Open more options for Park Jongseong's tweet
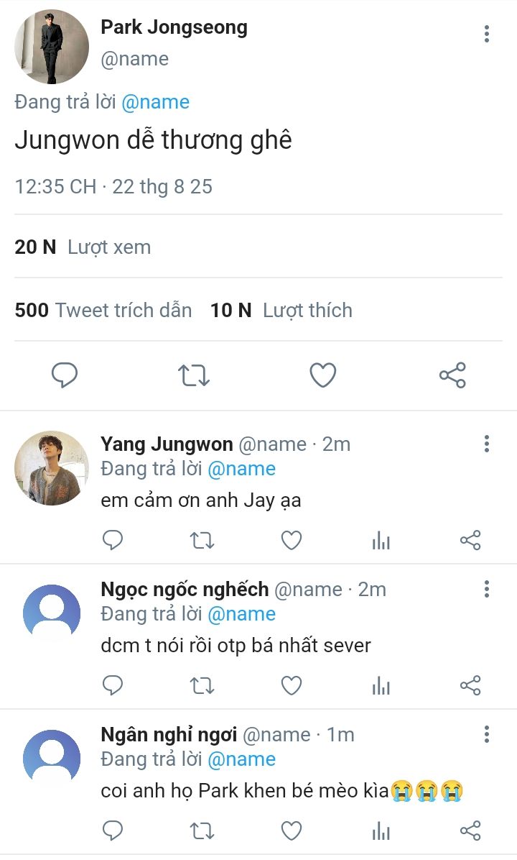The width and height of the screenshot is (517, 860). pyautogui.click(x=487, y=34)
